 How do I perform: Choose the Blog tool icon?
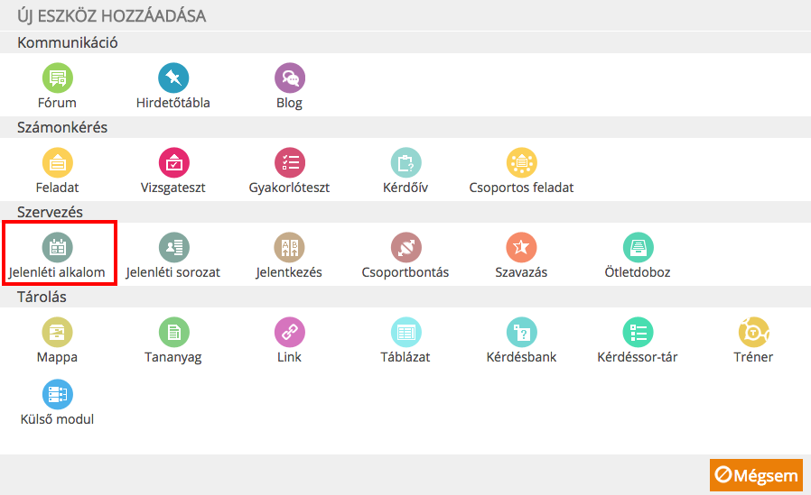[290, 78]
